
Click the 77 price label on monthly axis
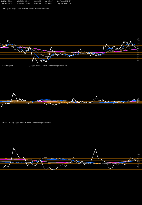pyautogui.click(x=139, y=155)
